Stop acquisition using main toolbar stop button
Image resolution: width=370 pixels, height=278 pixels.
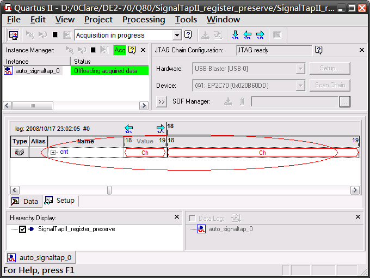(x=55, y=35)
